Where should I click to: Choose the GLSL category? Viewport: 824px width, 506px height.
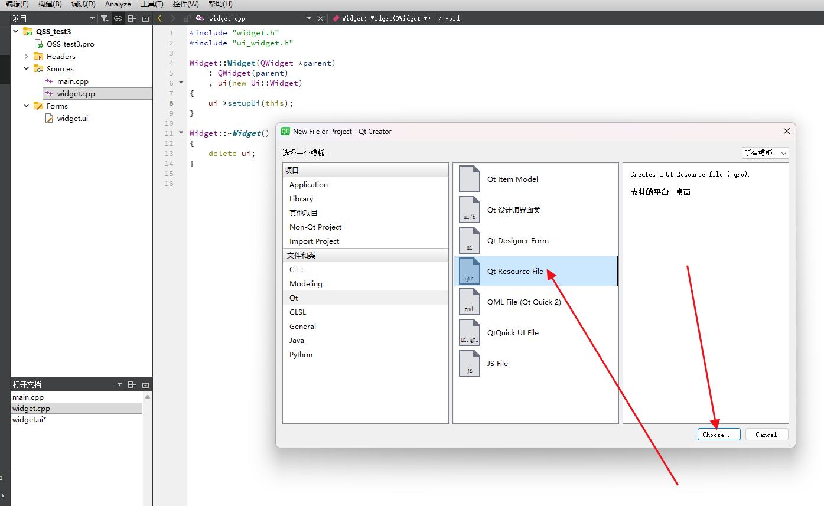[x=366, y=312]
